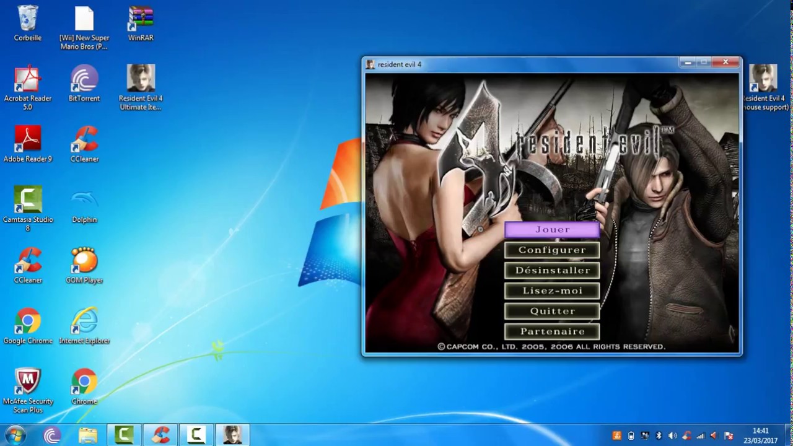Click Resident Evil 4 taskbar button
This screenshot has height=446, width=793.
pos(232,435)
